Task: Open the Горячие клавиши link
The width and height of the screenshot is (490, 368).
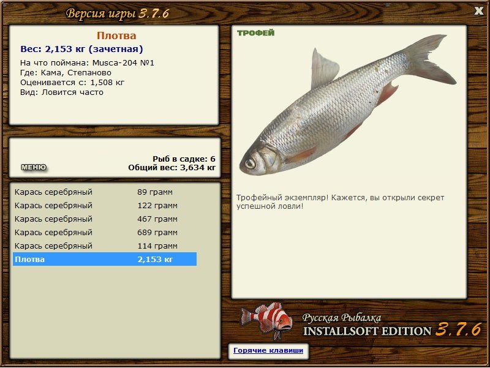Action: pos(268,350)
